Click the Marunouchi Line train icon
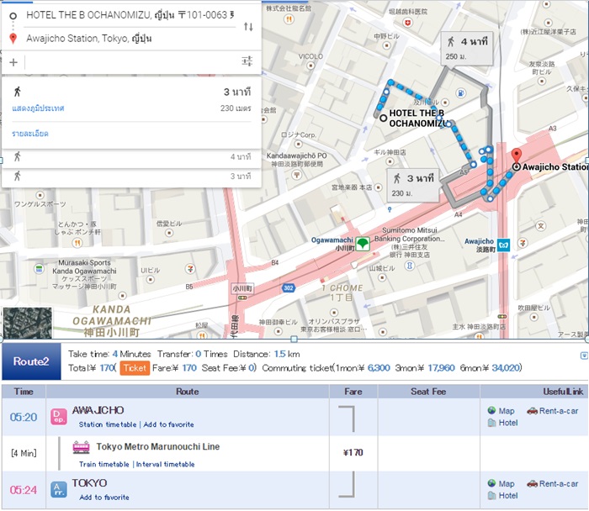The image size is (589, 511). coord(81,447)
